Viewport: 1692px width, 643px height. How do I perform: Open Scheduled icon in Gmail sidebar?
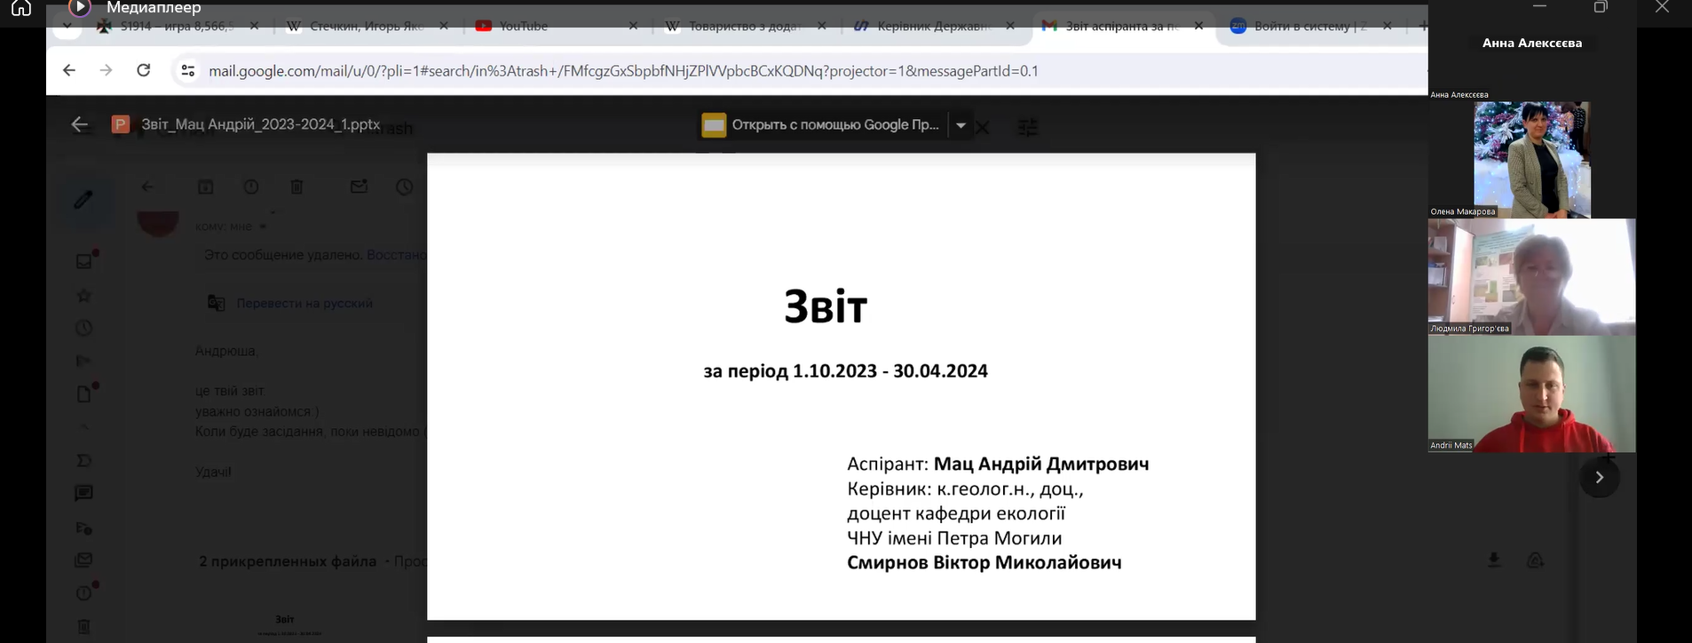84,528
